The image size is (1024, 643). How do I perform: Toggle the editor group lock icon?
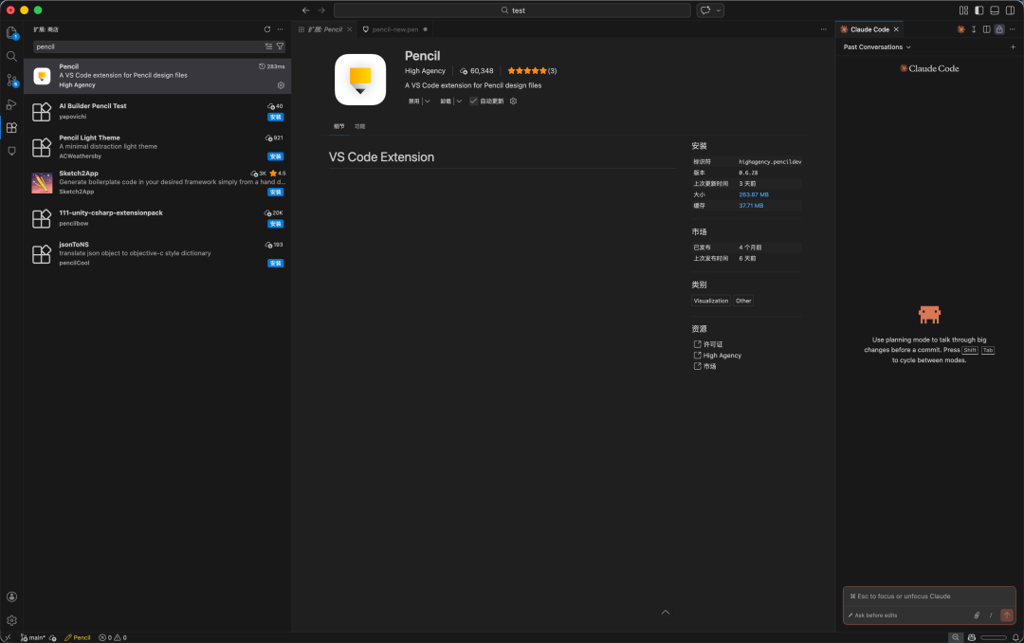999,29
